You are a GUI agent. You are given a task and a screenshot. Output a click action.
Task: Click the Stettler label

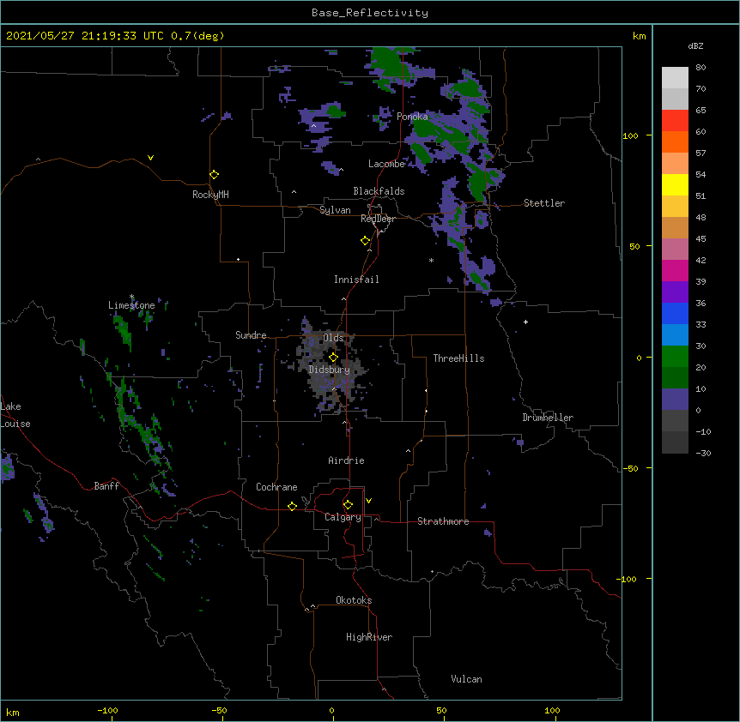point(544,203)
